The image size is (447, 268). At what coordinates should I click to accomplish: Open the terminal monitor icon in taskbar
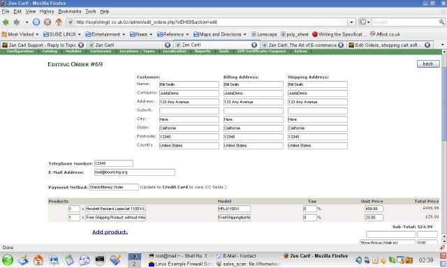100,260
